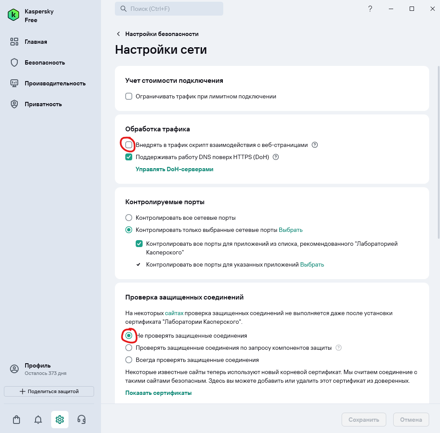Open the 'Главная' section

pyautogui.click(x=36, y=42)
